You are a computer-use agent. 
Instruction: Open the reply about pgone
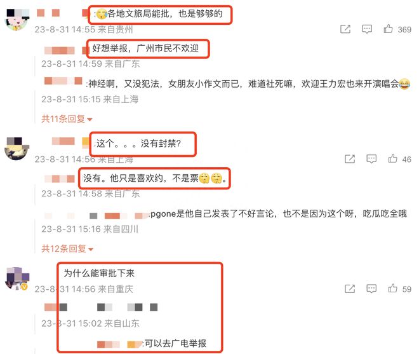tap(279, 214)
